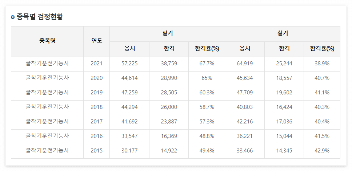Screen dimensions: 352x171
Task: Click written applicants value 30,177
Action: click(x=129, y=151)
